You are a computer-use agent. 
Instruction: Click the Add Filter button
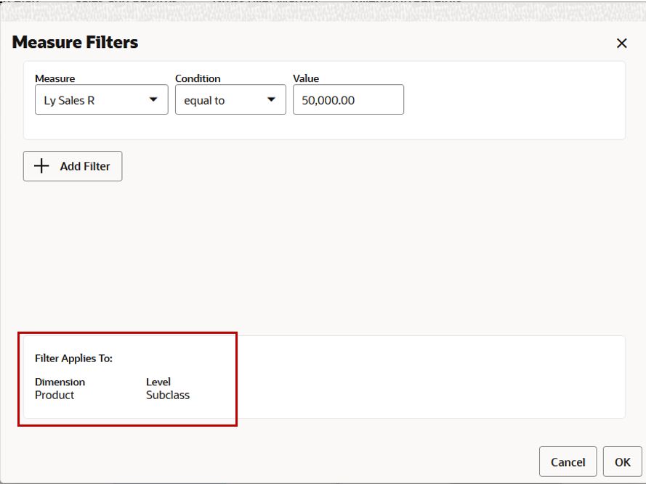[72, 165]
